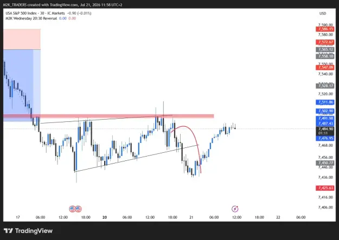Screen dimensions: 339x240
Task: Click the right US flag economic event icon
Action: tap(78, 209)
